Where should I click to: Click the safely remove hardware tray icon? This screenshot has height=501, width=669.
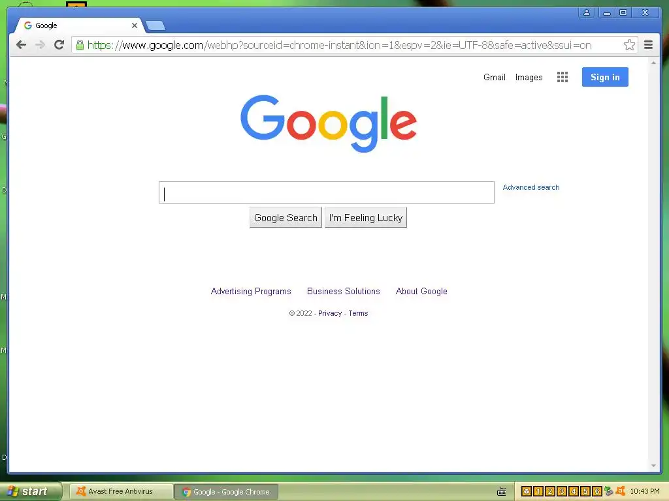pos(608,491)
